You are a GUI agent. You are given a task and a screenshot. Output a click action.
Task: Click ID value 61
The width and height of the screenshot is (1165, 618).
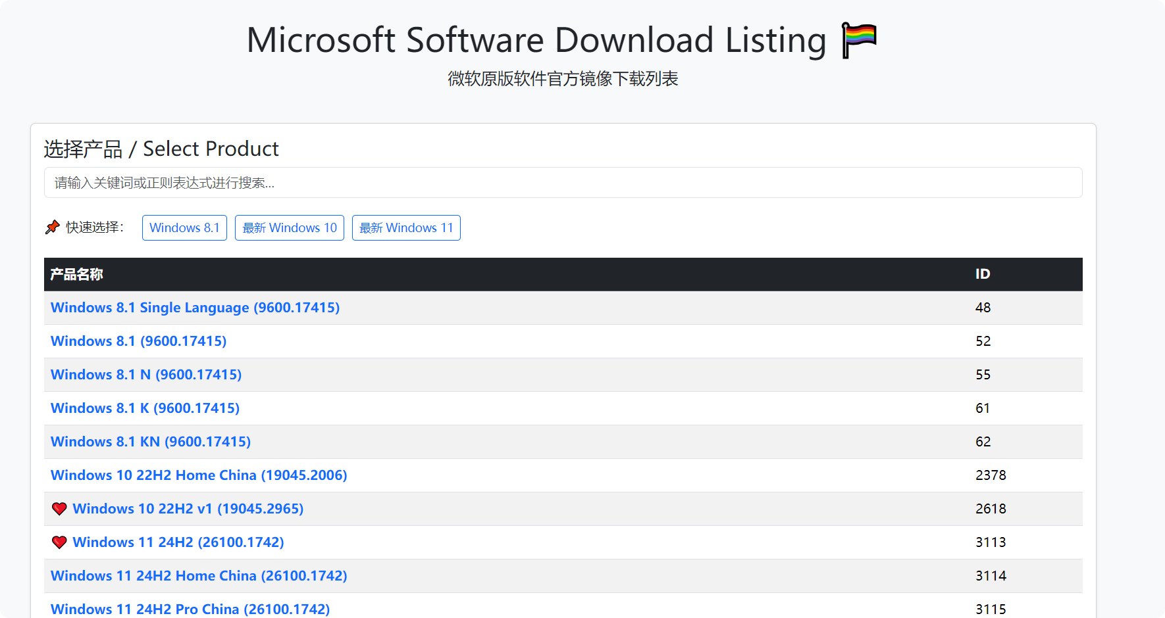tap(983, 408)
